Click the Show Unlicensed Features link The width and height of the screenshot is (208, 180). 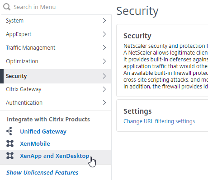pyautogui.click(x=43, y=172)
